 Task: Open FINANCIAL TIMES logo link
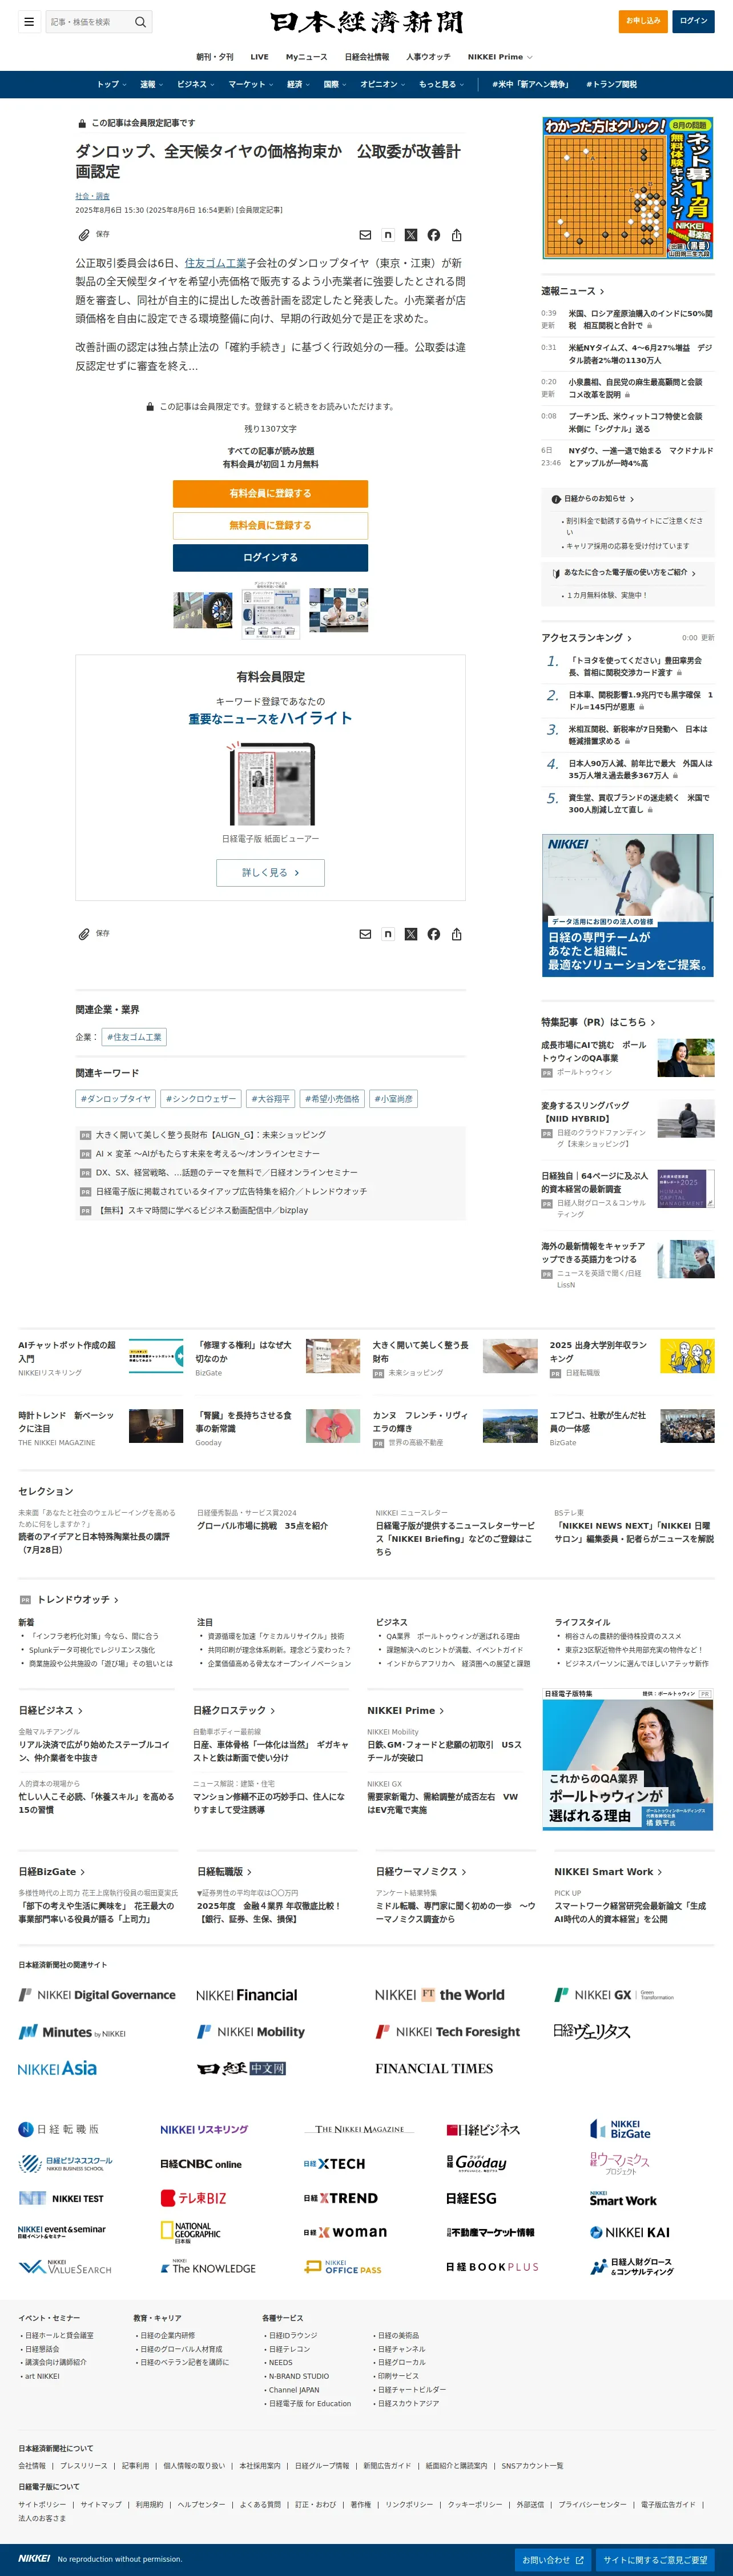[433, 2068]
